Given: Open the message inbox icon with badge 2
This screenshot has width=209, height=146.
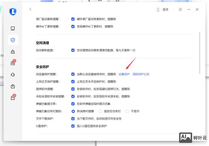Looking at the screenshot, I should click(x=13, y=97).
